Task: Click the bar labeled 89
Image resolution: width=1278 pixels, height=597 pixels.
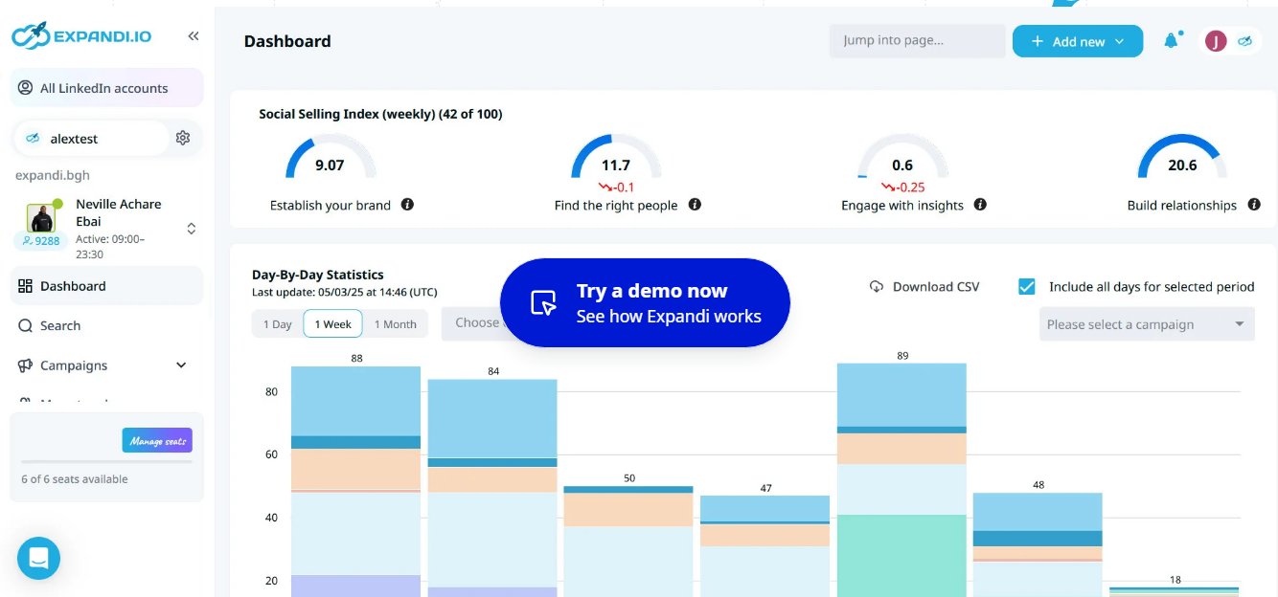Action: [x=901, y=479]
